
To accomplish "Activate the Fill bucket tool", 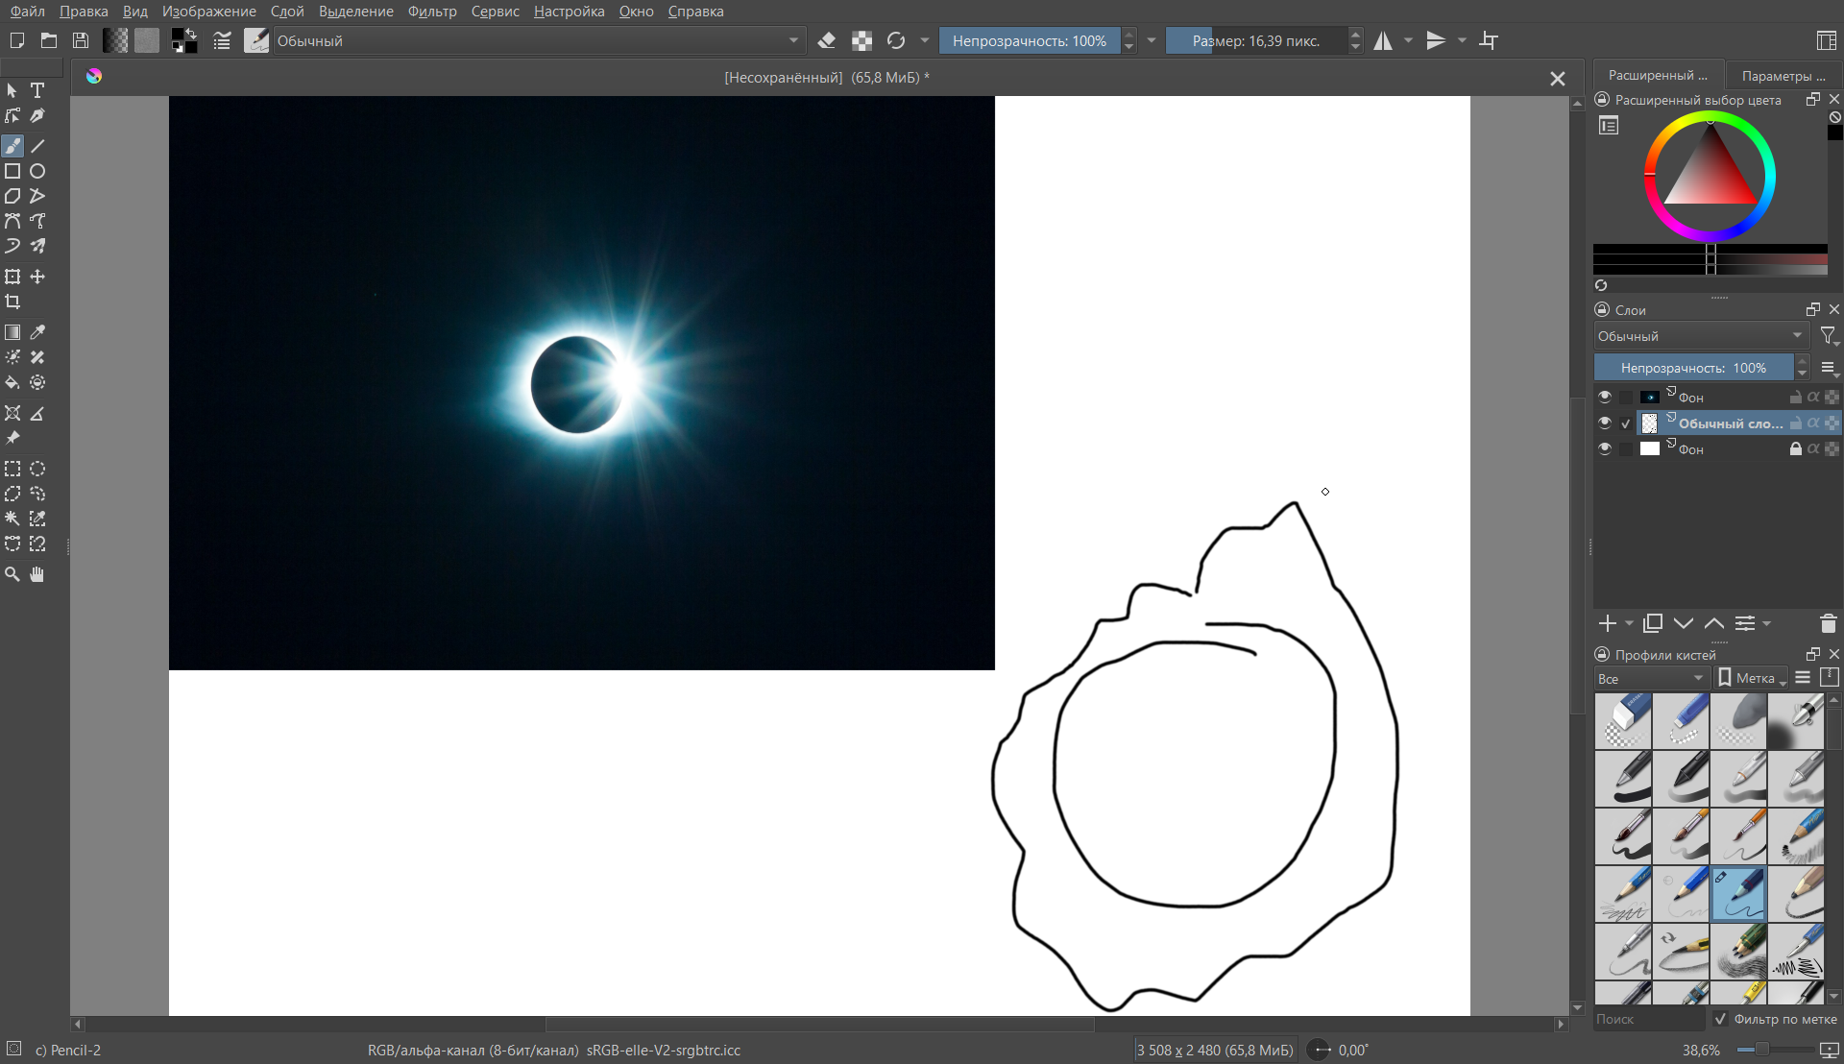I will 12,382.
